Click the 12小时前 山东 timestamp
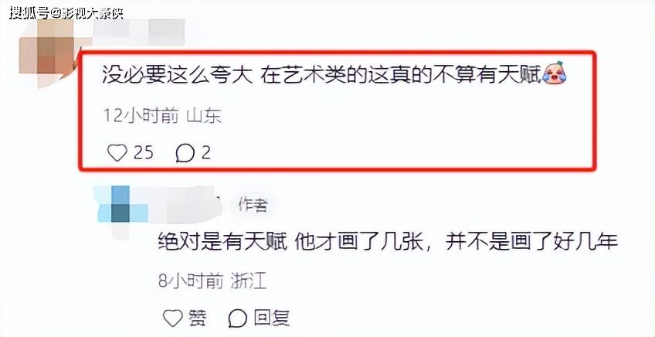Image resolution: width=655 pixels, height=337 pixels. click(x=162, y=116)
